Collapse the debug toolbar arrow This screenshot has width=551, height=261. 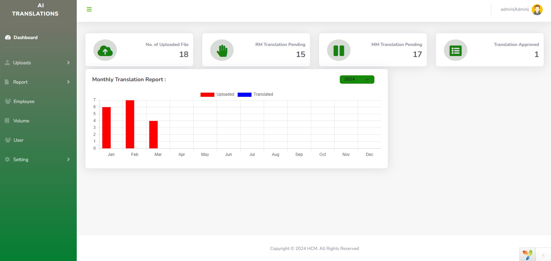click(x=543, y=255)
